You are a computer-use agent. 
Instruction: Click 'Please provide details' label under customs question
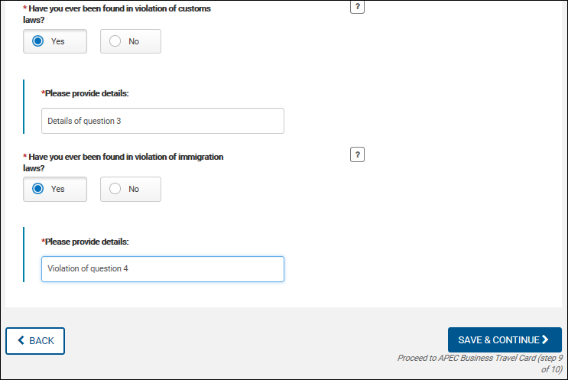coord(86,93)
